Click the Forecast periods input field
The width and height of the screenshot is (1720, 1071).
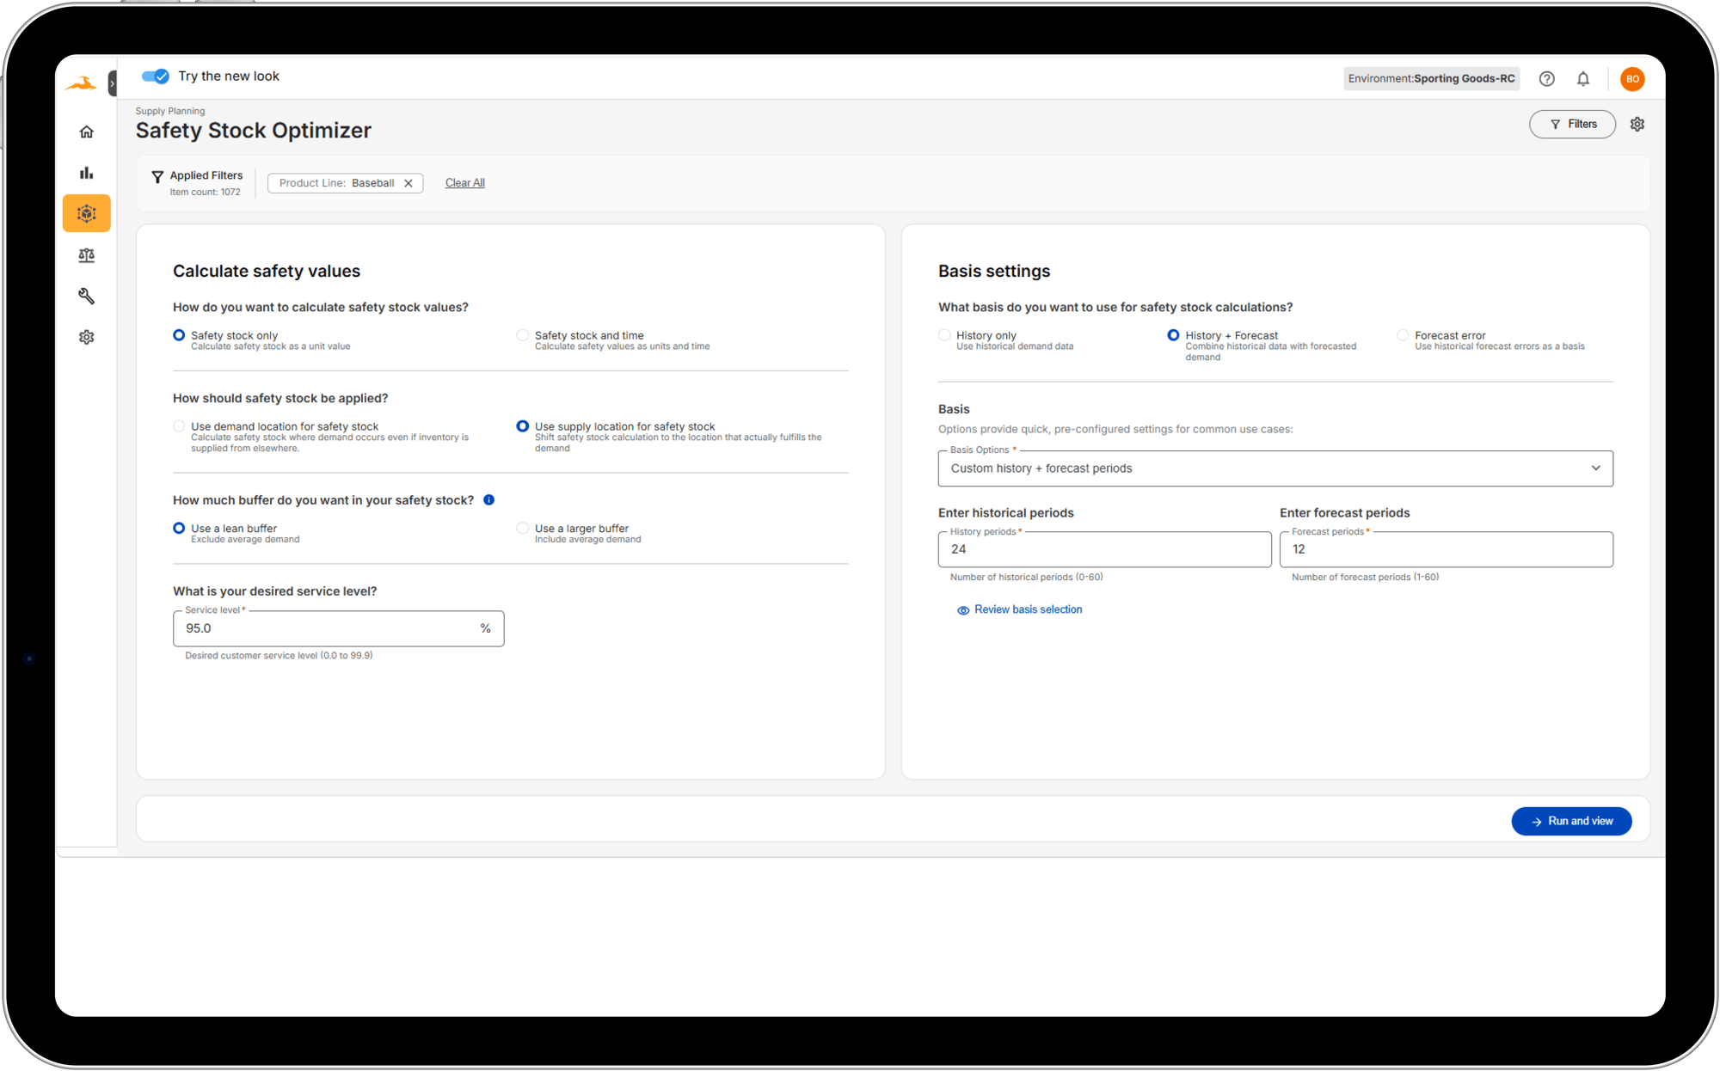pyautogui.click(x=1446, y=549)
